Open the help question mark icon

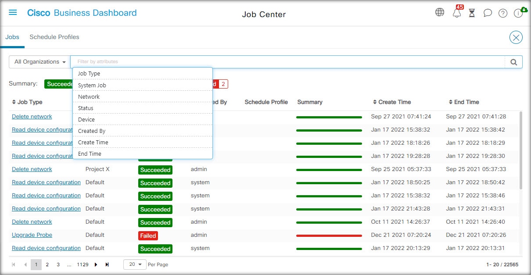(x=503, y=13)
